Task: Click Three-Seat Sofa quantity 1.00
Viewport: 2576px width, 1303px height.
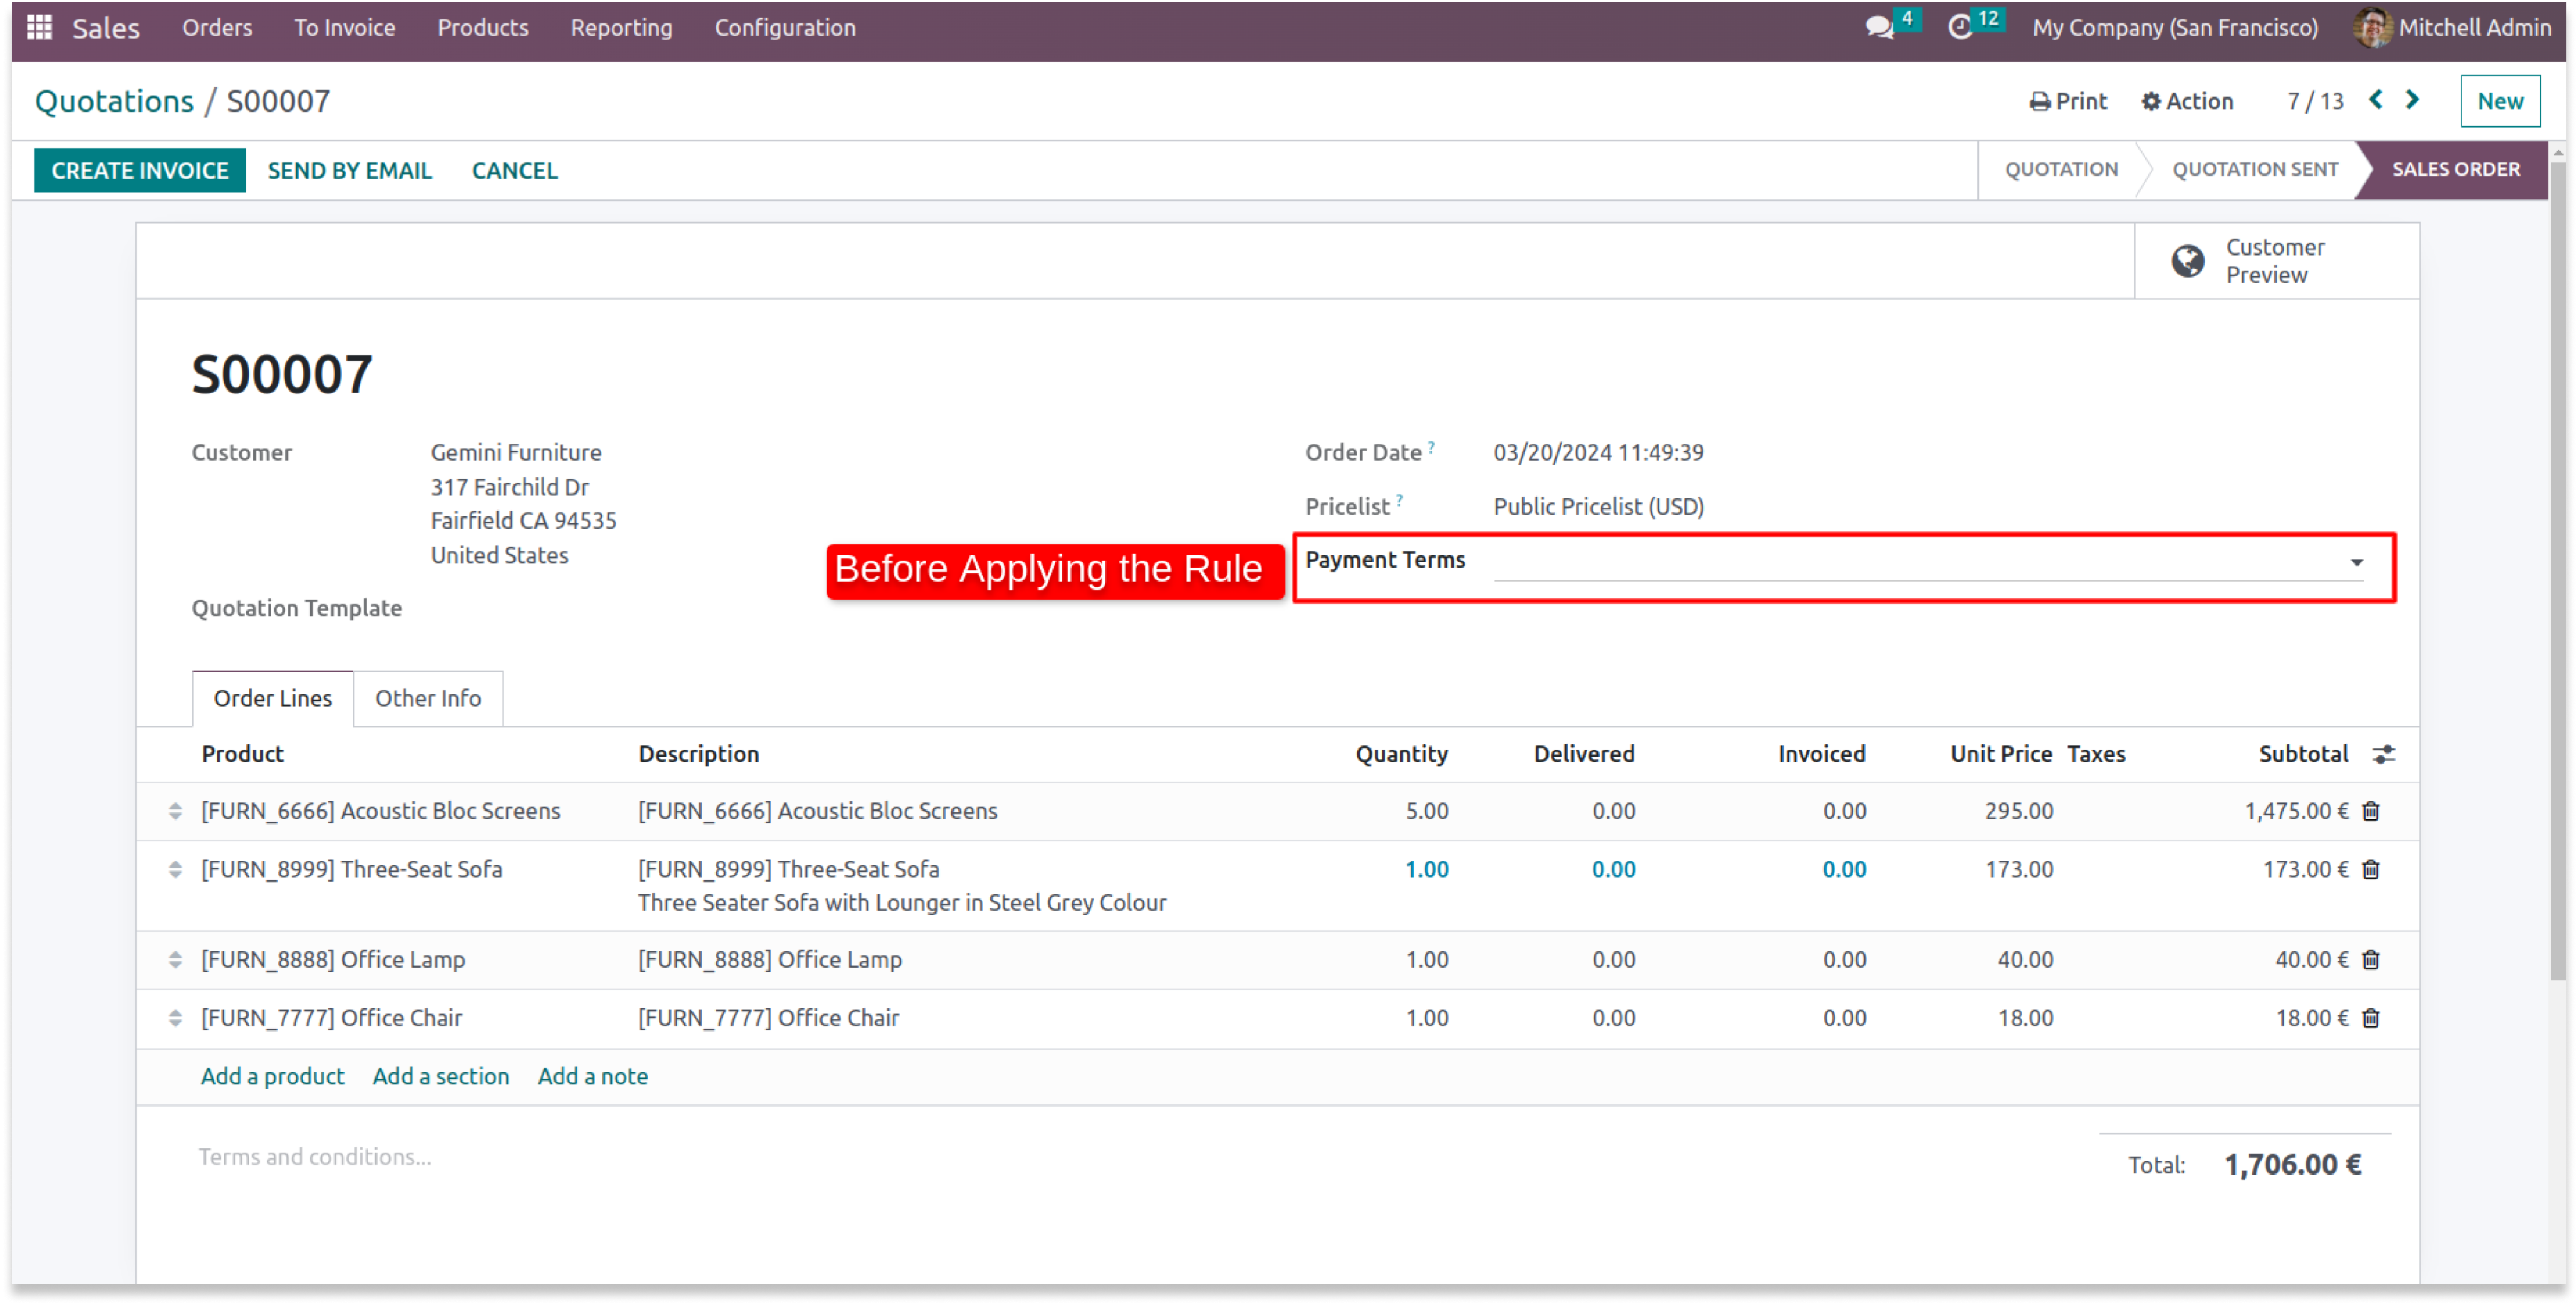Action: coord(1427,870)
